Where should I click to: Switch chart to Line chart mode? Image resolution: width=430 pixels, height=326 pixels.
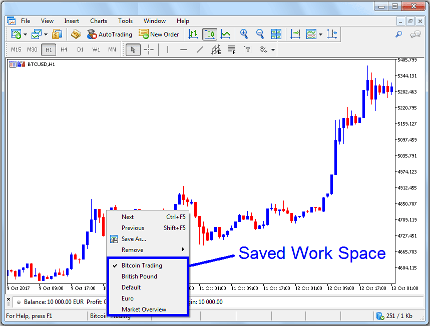point(226,34)
